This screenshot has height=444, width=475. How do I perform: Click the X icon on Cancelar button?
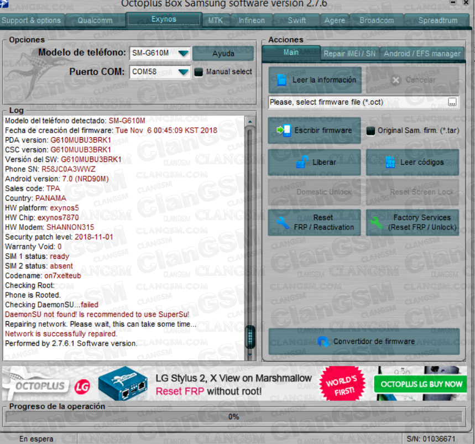pos(395,80)
